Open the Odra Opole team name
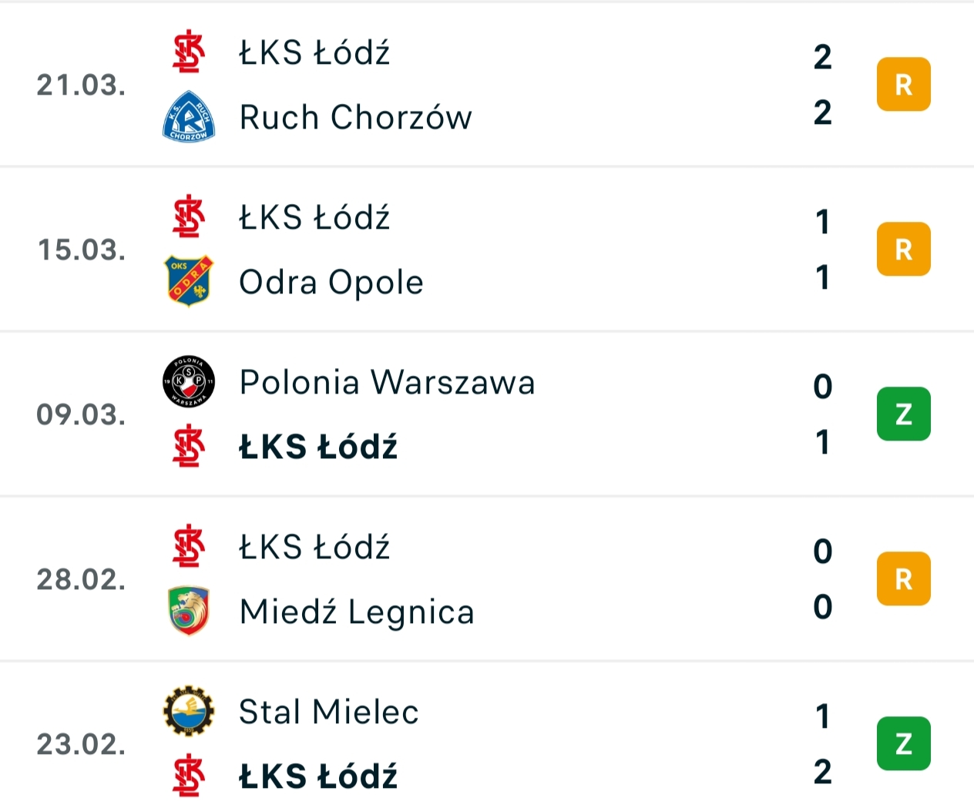The width and height of the screenshot is (974, 808). tap(331, 282)
